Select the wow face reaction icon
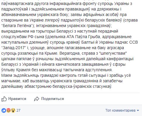142x116 pixels. coord(13,110)
